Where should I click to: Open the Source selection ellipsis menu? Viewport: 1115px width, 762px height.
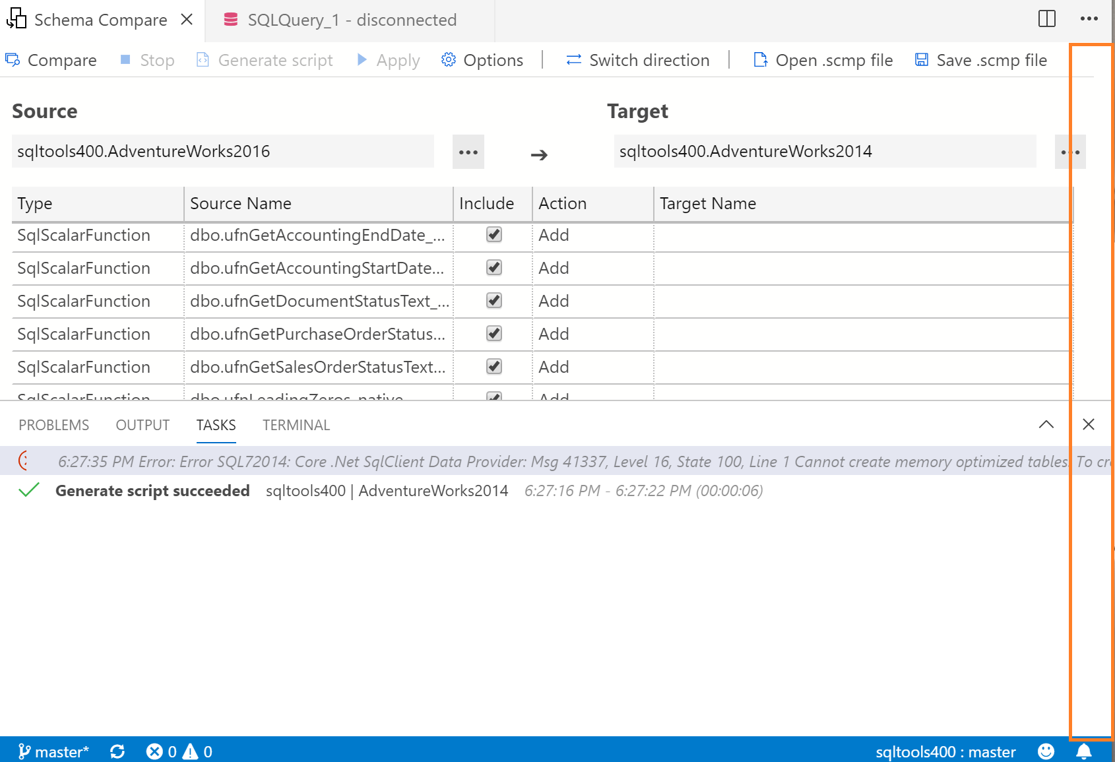pyautogui.click(x=468, y=152)
